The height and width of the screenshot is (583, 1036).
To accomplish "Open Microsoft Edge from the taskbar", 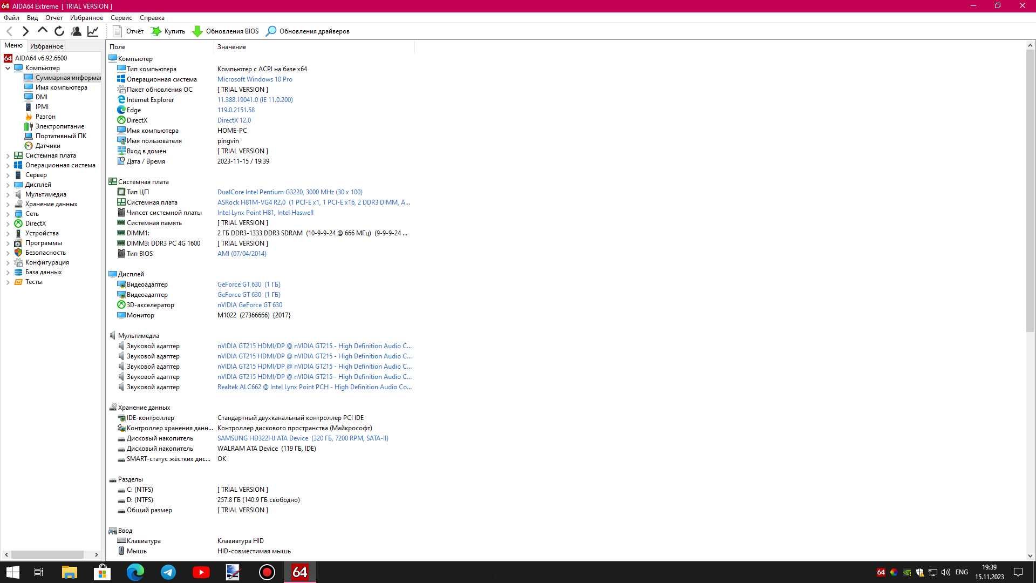I will (x=135, y=572).
